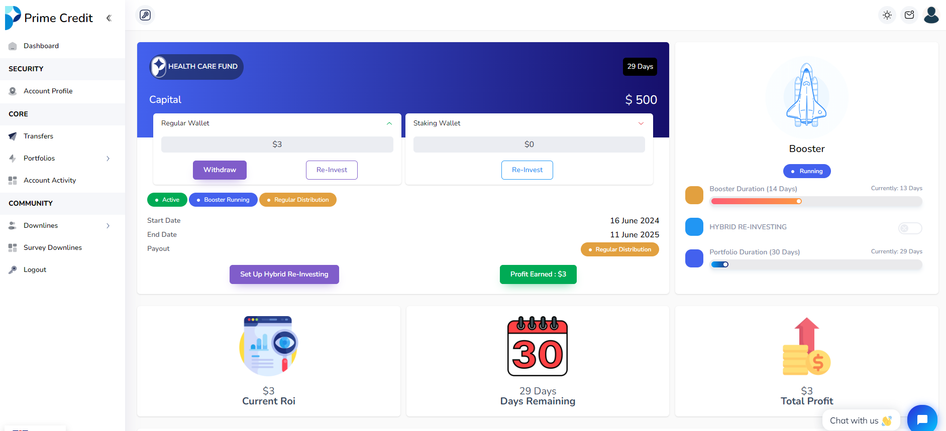The height and width of the screenshot is (431, 946).
Task: Open the user profile avatar
Action: point(931,15)
